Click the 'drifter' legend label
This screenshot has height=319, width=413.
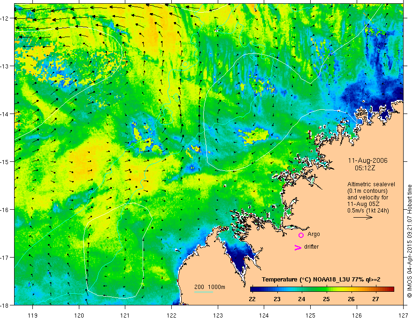pyautogui.click(x=311, y=247)
